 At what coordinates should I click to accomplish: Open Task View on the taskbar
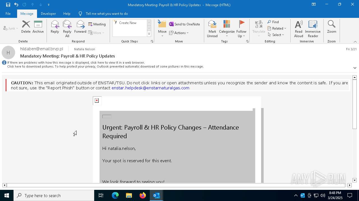pos(101,195)
